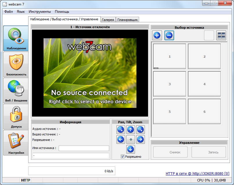Switch to the Планировщик tab
234x185 pixels.
tap(127, 20)
